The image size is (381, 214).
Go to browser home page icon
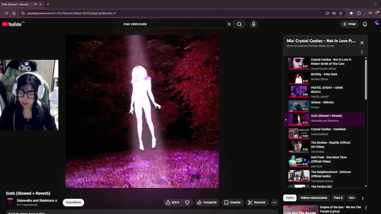click(14, 13)
